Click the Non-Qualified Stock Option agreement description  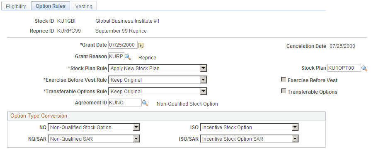(187, 104)
